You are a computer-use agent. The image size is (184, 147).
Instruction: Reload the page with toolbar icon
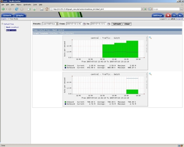tap(17, 9)
